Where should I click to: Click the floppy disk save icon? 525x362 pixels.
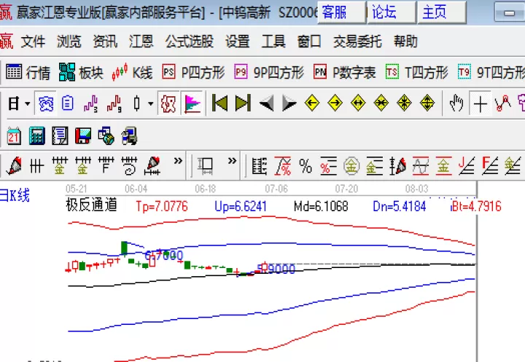coord(83,136)
